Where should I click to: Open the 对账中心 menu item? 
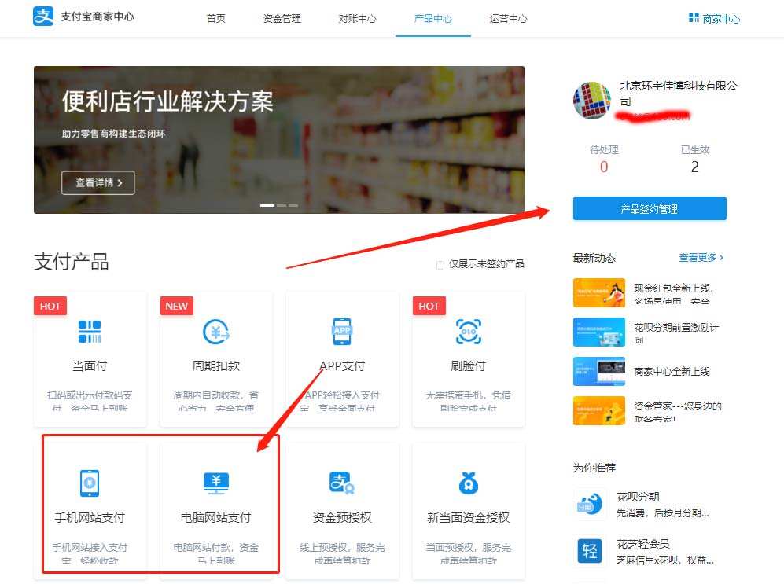point(358,19)
